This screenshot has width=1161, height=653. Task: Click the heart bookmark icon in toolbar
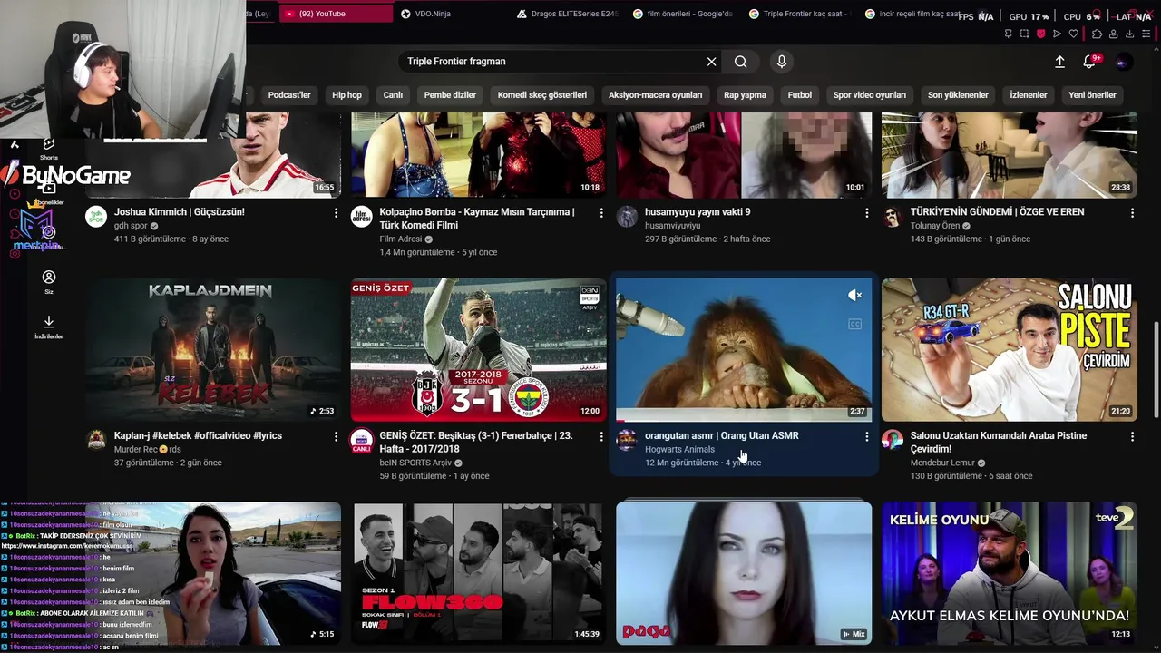coord(1074,34)
